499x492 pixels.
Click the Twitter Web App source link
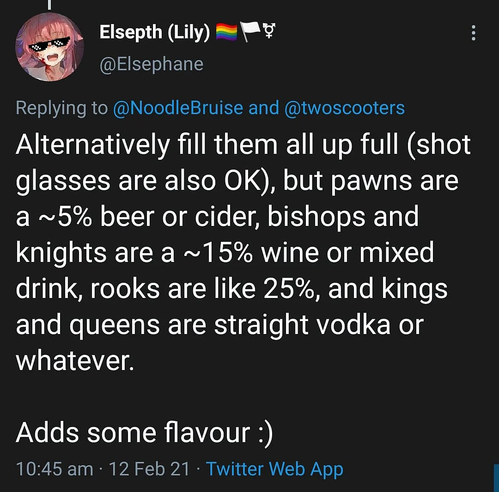[274, 469]
